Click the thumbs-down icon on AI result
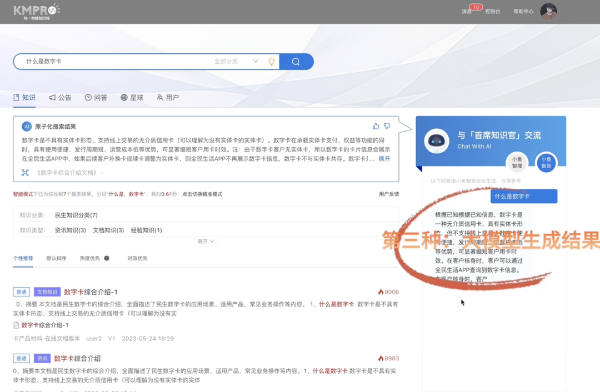Image resolution: width=600 pixels, height=392 pixels. pyautogui.click(x=387, y=126)
